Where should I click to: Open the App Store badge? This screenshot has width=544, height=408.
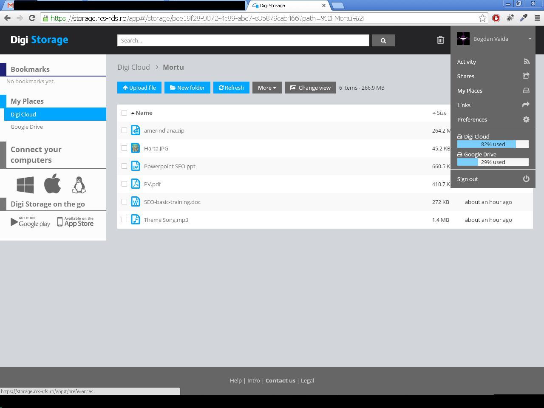coord(75,222)
